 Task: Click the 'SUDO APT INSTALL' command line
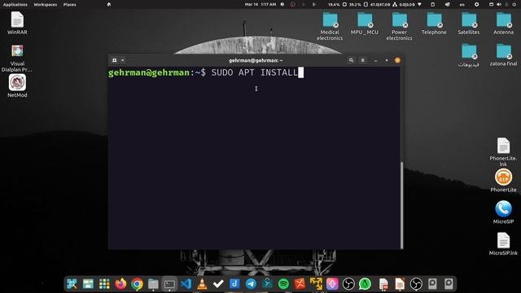pos(255,72)
